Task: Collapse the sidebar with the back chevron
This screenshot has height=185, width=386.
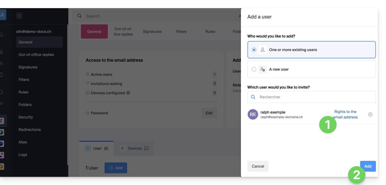Action: [19, 16]
